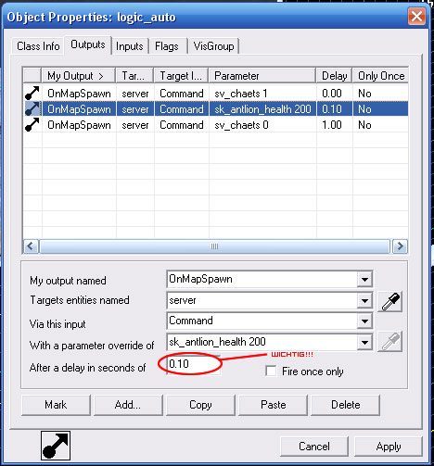Open the Inputs tab
This screenshot has height=466, width=434.
(x=130, y=46)
